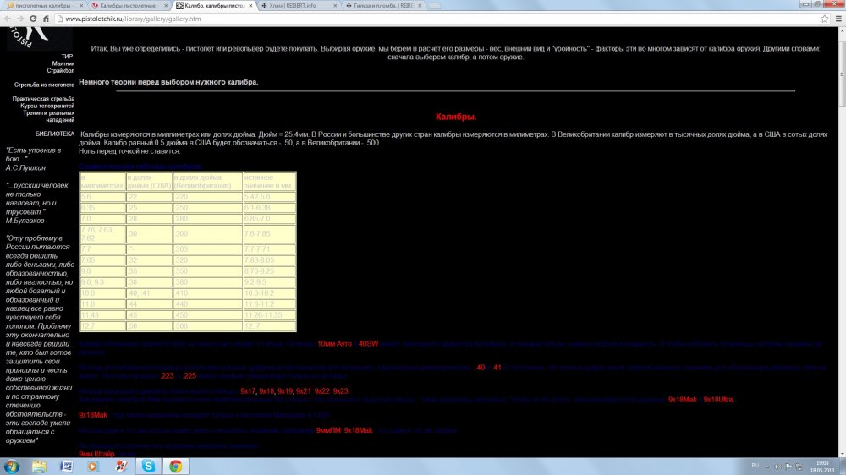The height and width of the screenshot is (475, 846).
Task: Click the vertical page scrollbar thumb
Action: coord(842,74)
